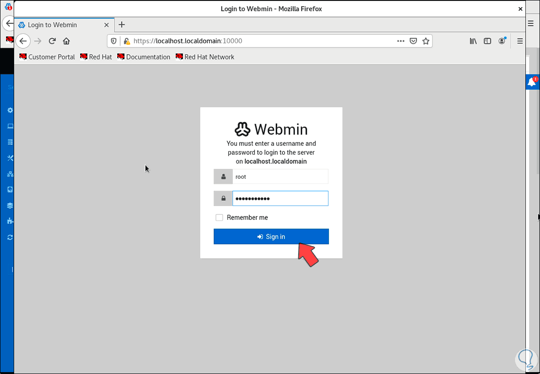
Task: Go to the Firefox home page
Action: click(x=66, y=41)
